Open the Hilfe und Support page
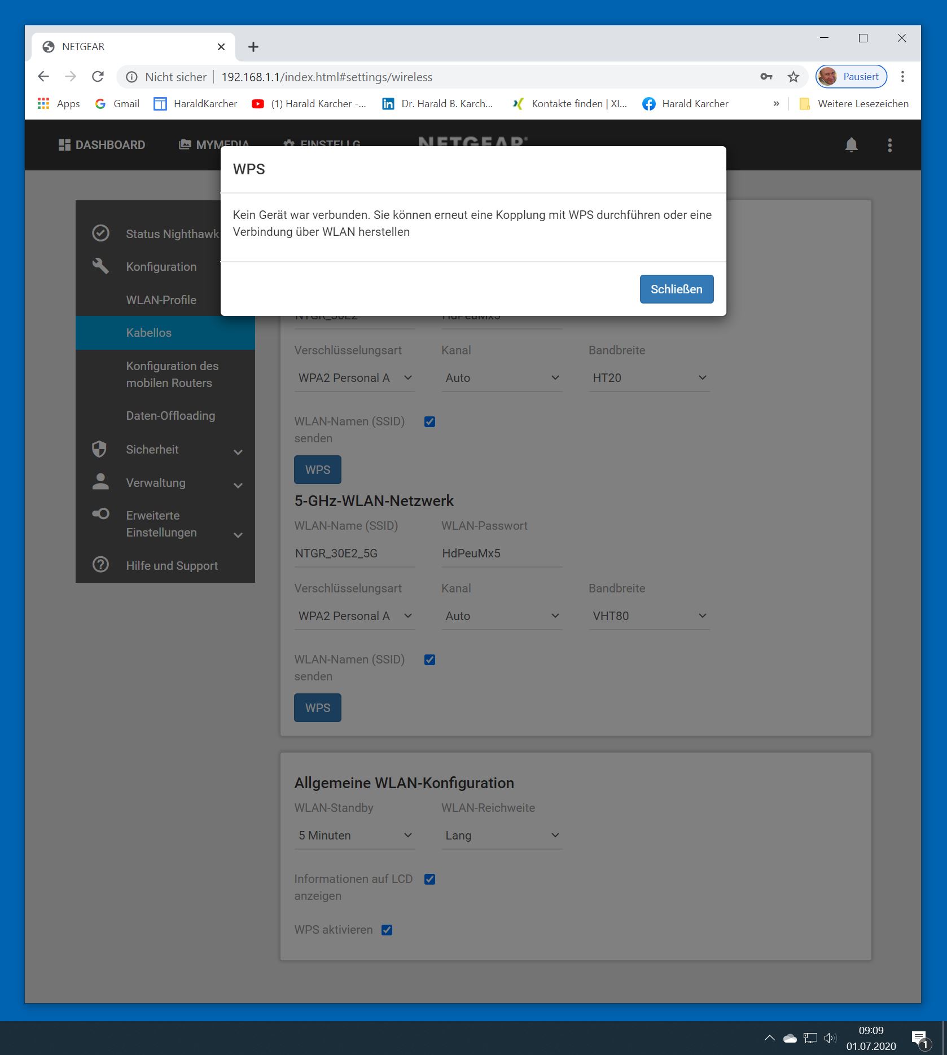Screen dimensions: 947x1055 click(x=172, y=565)
